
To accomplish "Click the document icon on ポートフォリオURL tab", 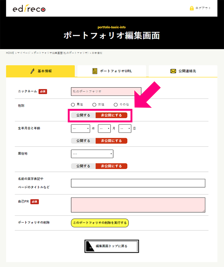I will point(95,71).
